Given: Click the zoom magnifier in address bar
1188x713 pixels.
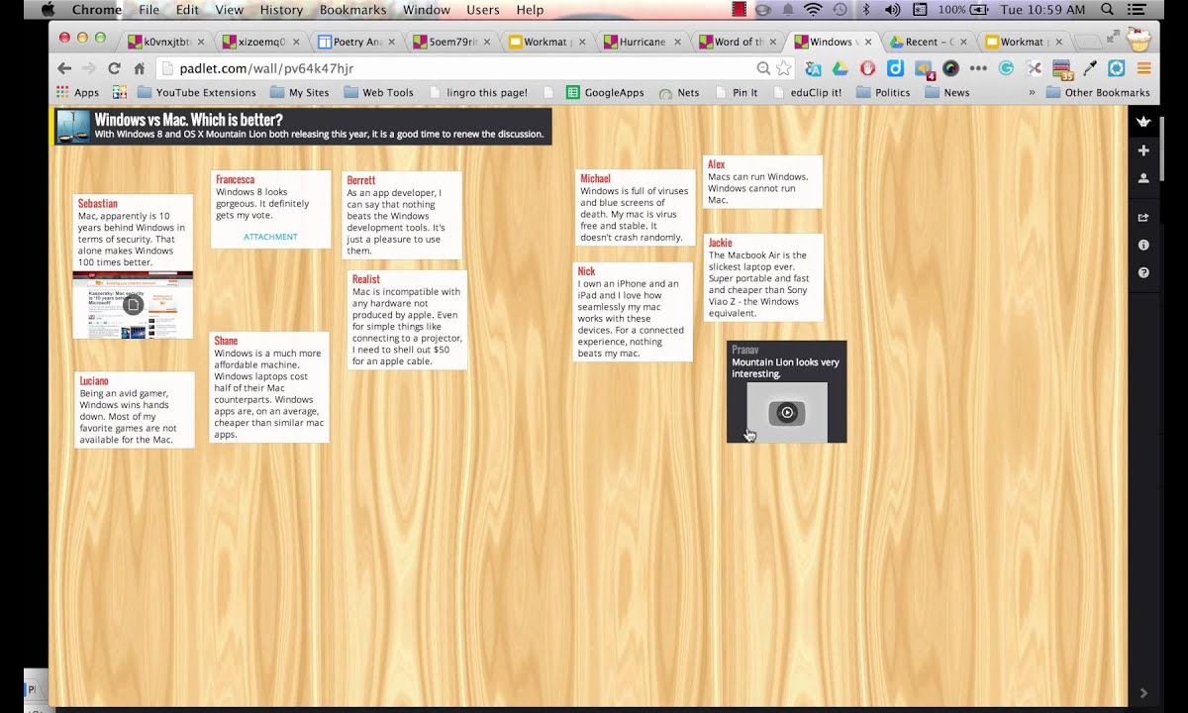Looking at the screenshot, I should (x=763, y=68).
